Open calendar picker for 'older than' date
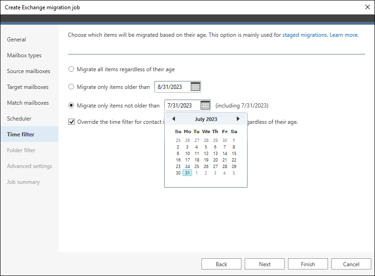Image resolution: width=375 pixels, height=276 pixels. tap(195, 87)
